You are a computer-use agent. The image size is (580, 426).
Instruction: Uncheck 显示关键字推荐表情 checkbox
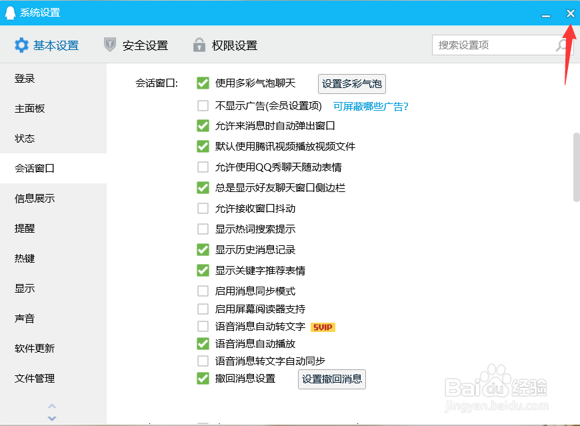(x=203, y=271)
